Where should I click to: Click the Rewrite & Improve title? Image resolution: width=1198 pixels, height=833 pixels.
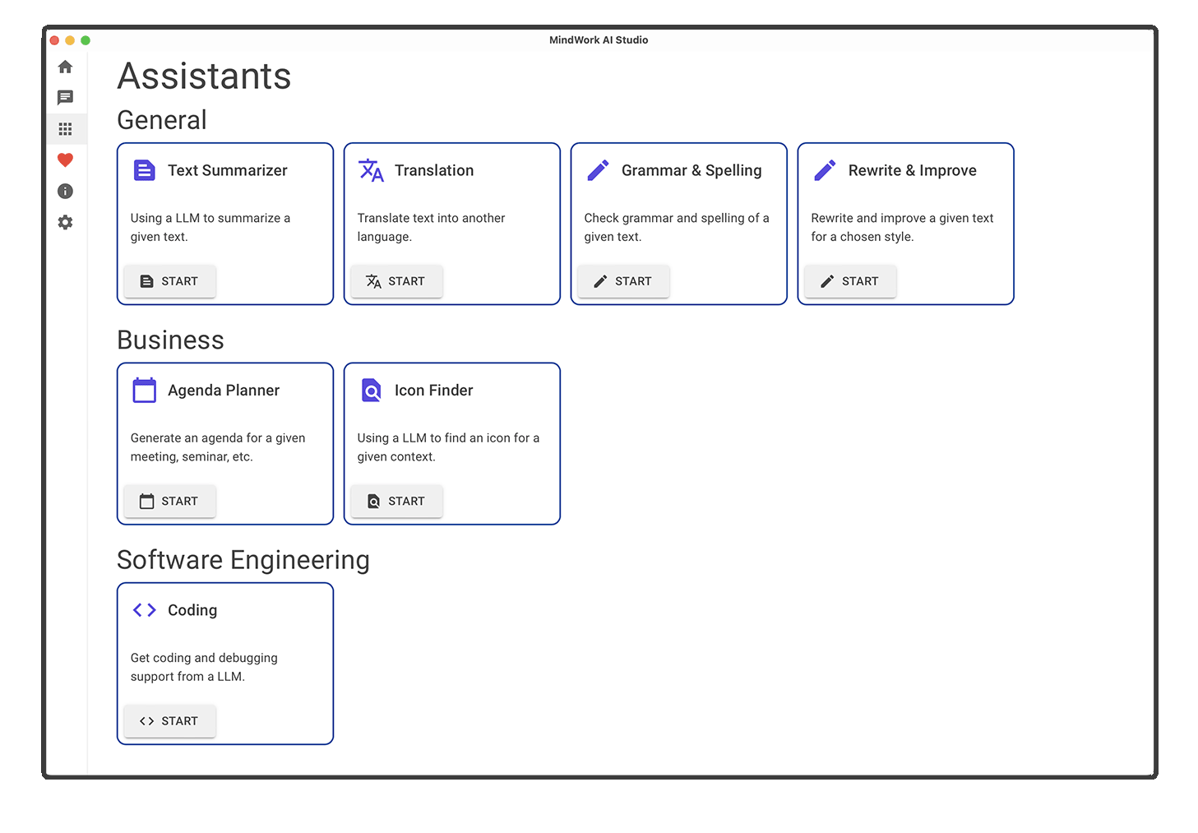pos(913,170)
